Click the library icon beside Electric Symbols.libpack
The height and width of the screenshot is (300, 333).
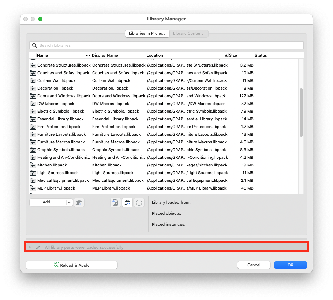(33, 111)
